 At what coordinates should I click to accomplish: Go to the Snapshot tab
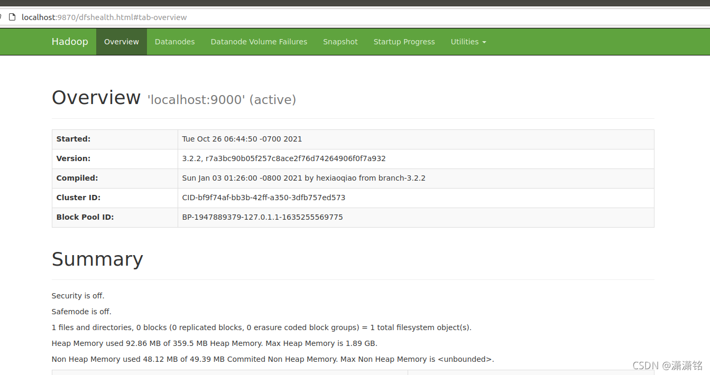(340, 42)
